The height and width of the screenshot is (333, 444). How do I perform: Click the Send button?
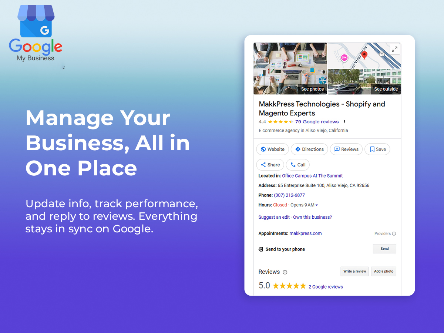click(384, 249)
